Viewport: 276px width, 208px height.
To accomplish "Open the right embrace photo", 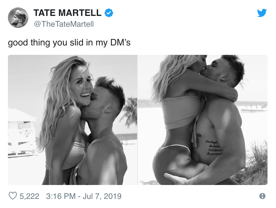I will 204,120.
